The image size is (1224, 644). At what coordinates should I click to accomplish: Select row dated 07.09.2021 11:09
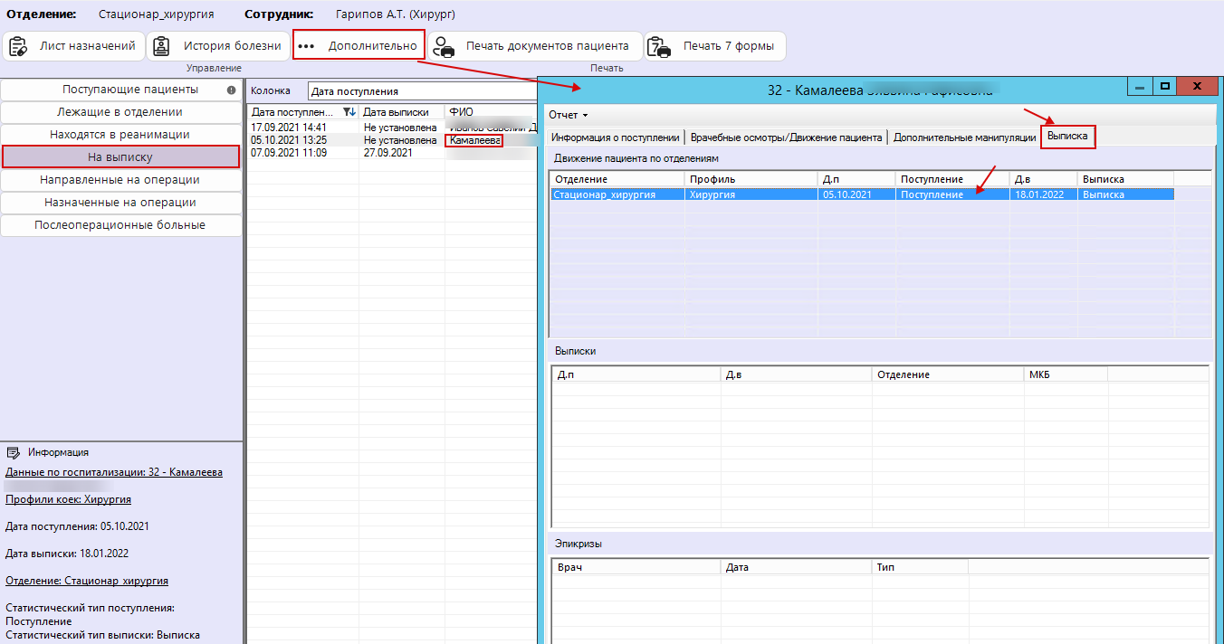[392, 153]
